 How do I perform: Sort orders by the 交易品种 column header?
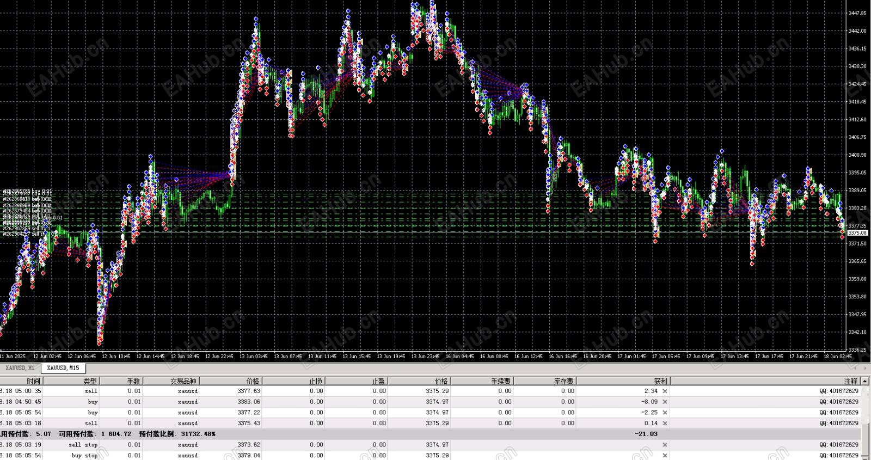(x=171, y=381)
